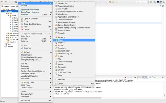Expand the scm project node
The height and width of the screenshot is (103, 166).
coord(4,44)
